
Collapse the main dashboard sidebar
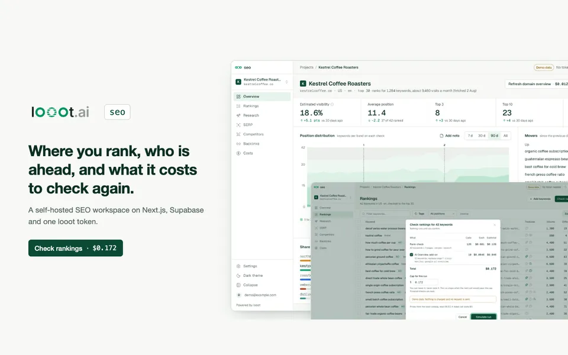[262, 285]
